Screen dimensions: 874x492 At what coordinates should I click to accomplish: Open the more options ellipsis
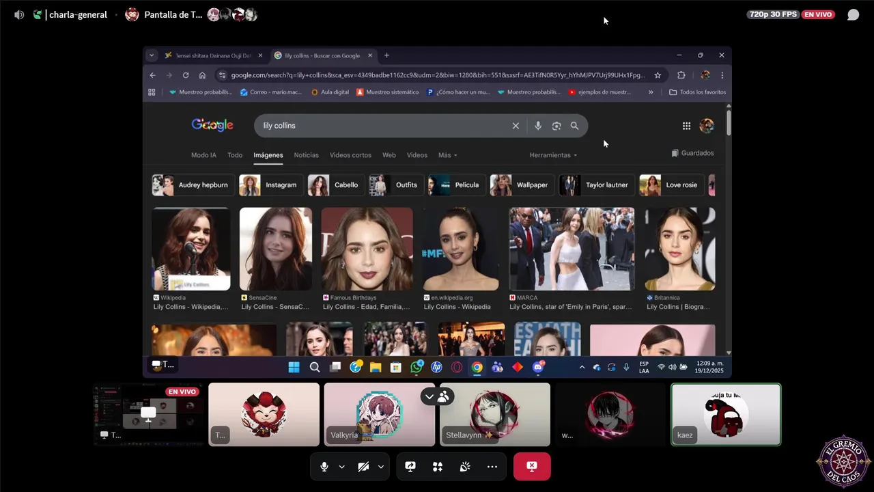tap(492, 467)
